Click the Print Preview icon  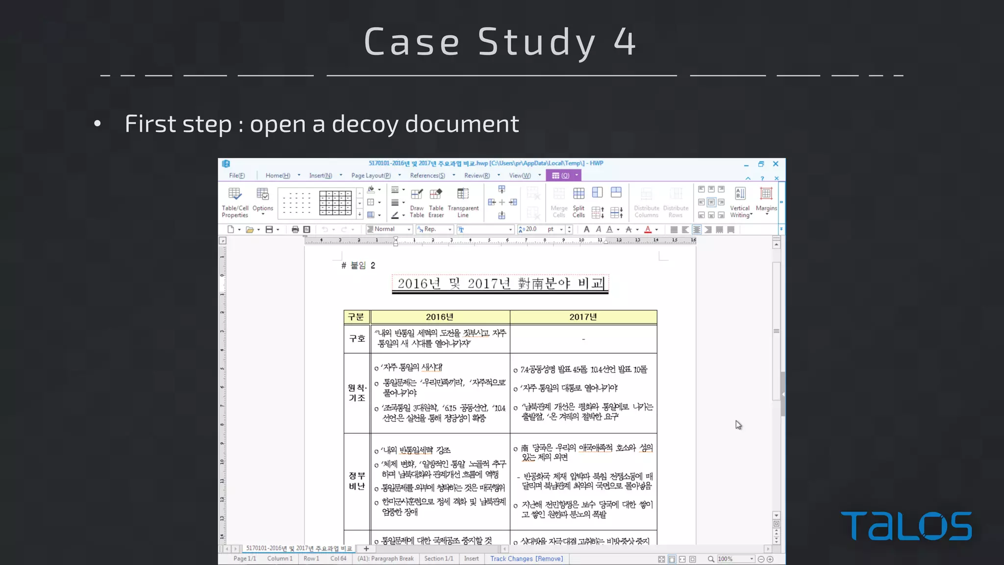307,229
